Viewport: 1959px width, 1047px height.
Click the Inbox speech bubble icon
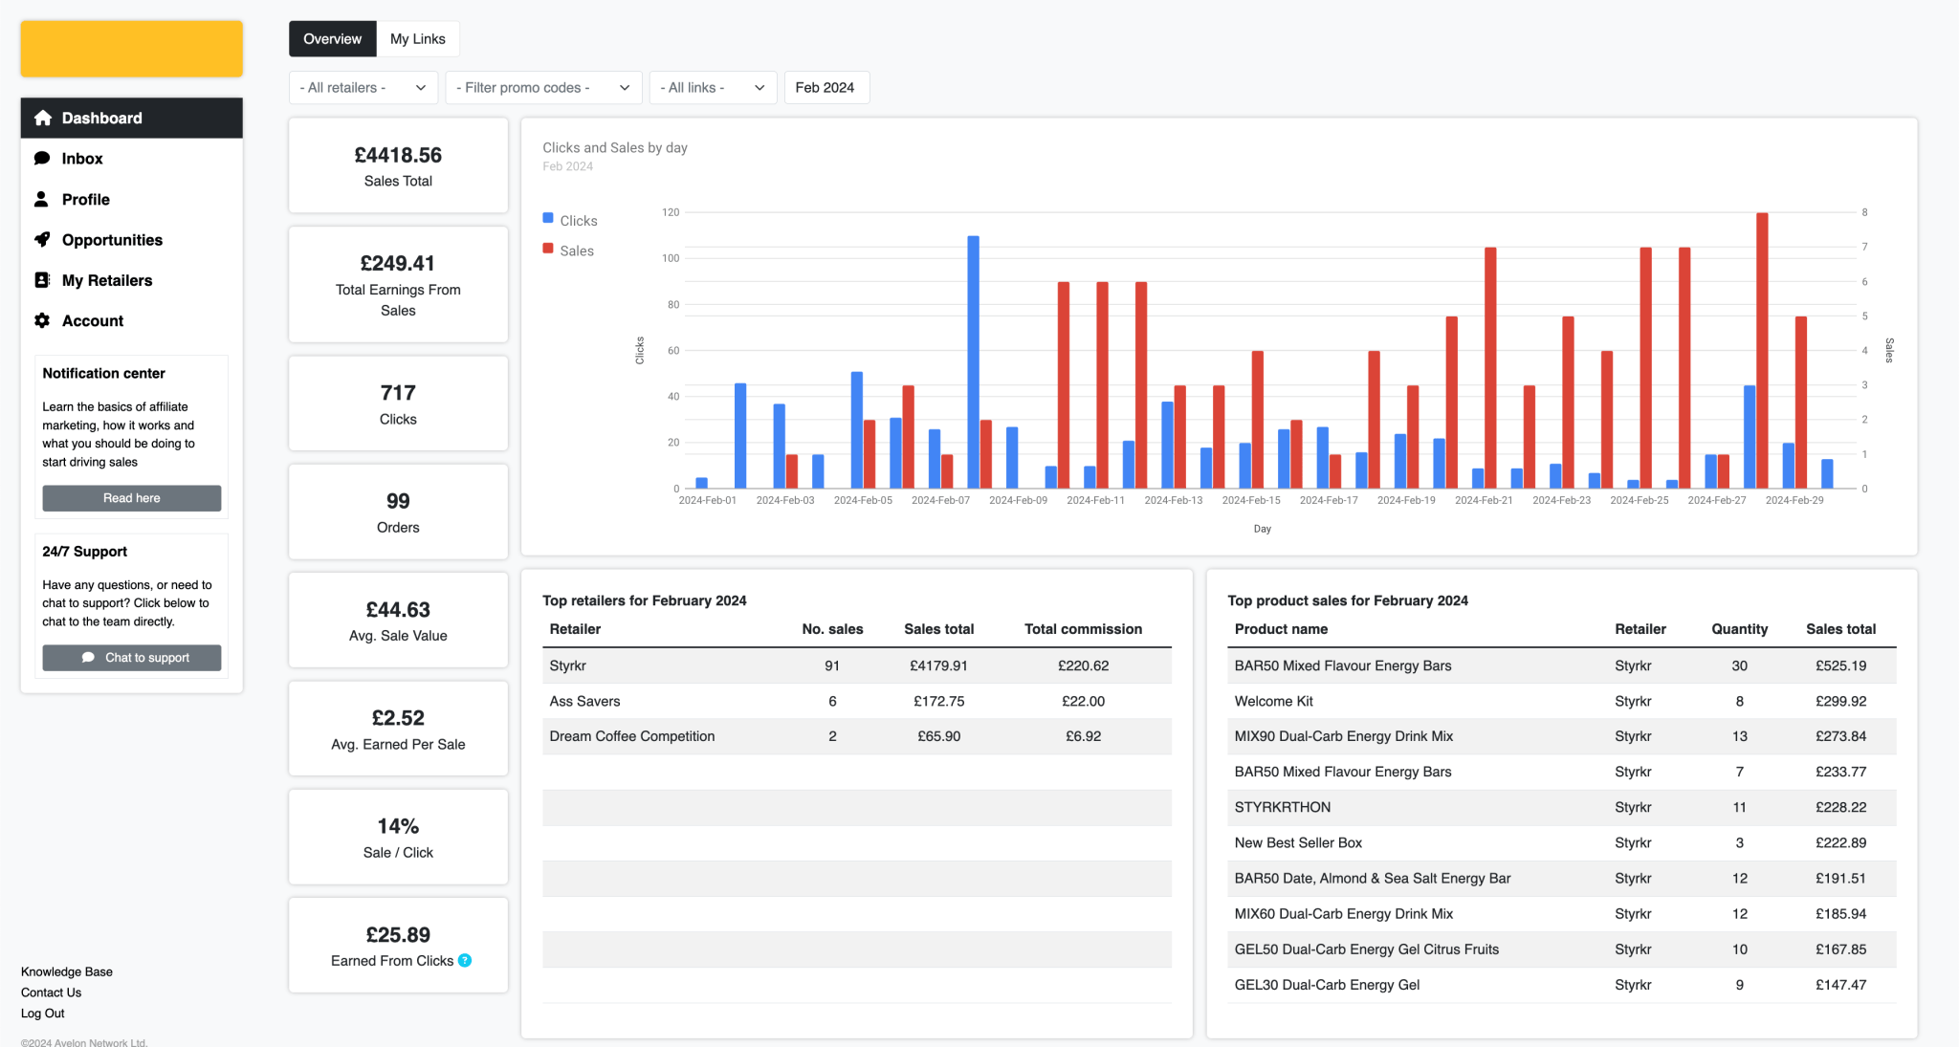tap(42, 159)
